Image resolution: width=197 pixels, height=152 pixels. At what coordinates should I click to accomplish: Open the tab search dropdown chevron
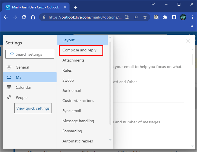tap(153, 4)
